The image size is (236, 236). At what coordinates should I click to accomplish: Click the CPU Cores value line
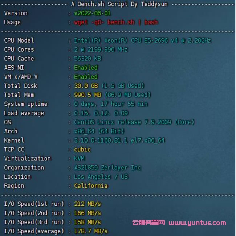tap(101, 49)
